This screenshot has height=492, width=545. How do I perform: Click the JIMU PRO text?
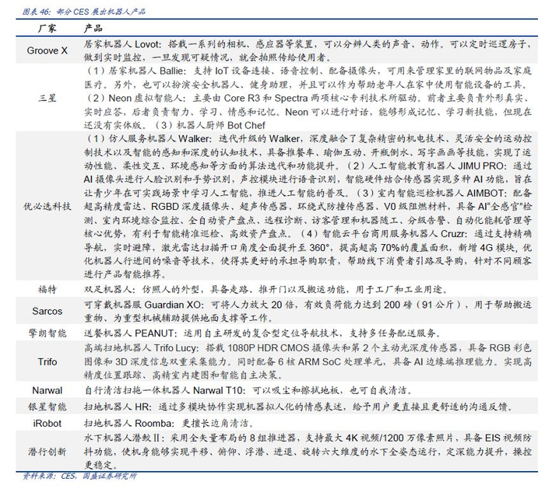point(480,166)
